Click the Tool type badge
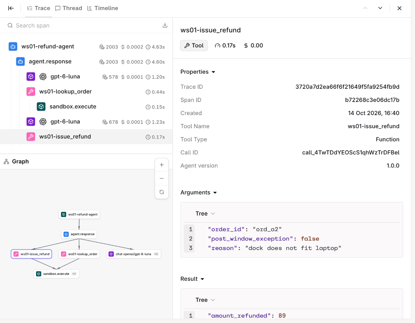This screenshot has width=415, height=323. click(194, 45)
